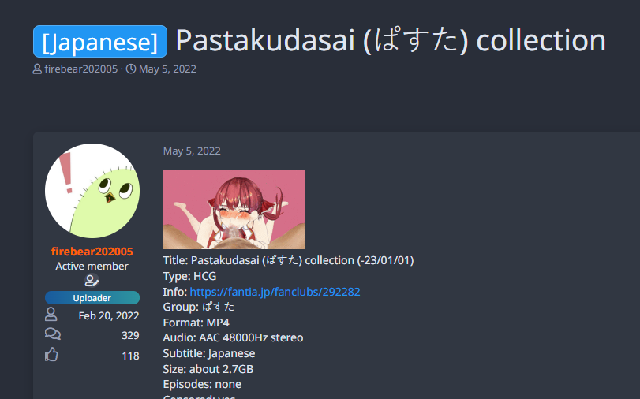Open firebear202005 link below the thread title
This screenshot has width=640, height=399.
pos(80,69)
